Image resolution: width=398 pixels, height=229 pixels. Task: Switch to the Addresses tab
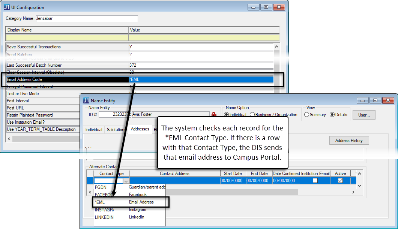140,129
